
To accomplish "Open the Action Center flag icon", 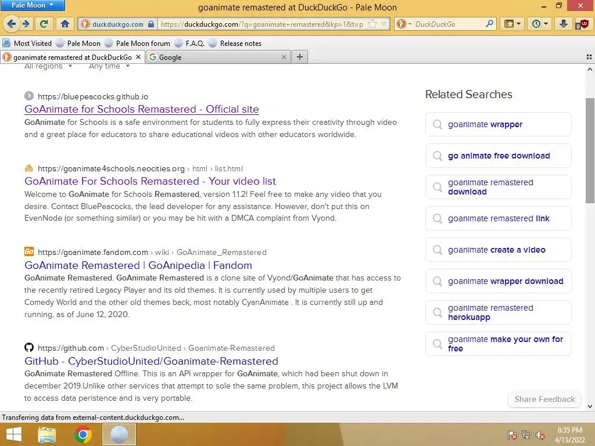I will [512, 435].
